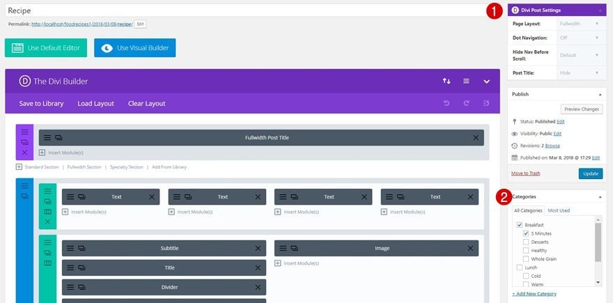Click the Update button
The width and height of the screenshot is (613, 303).
click(x=591, y=173)
